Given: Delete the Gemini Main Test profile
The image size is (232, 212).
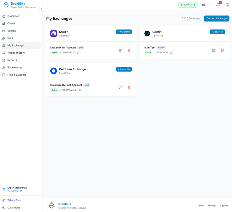Looking at the screenshot, I should [x=222, y=51].
